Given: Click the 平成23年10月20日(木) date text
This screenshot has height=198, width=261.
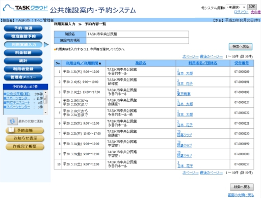Looking at the screenshot, I should (243, 20).
